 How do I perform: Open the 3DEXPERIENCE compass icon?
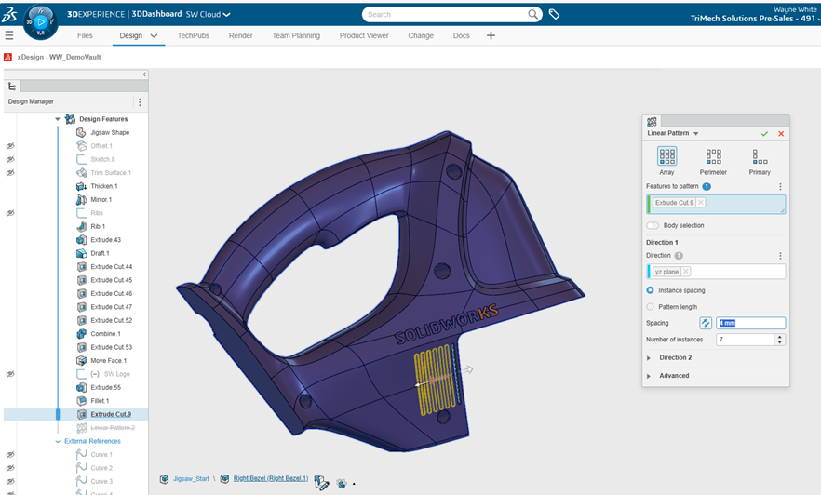click(x=39, y=20)
